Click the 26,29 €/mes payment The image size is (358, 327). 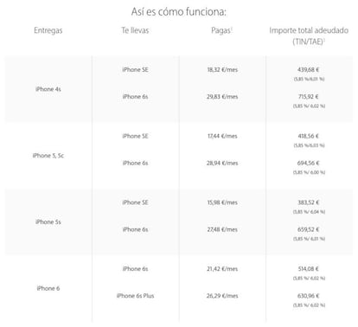coord(222,296)
